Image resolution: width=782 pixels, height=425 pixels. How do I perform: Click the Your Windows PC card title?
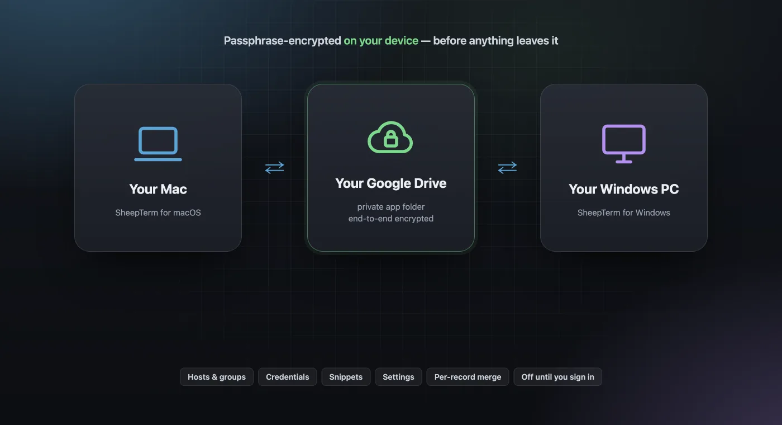[624, 189]
